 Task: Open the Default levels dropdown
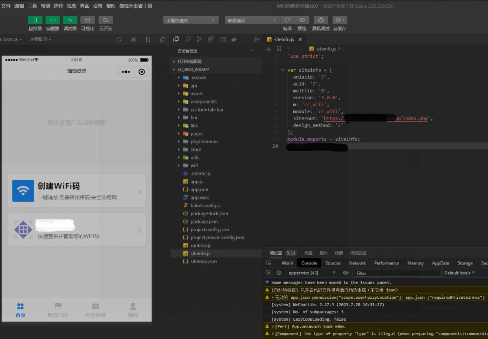[459, 273]
